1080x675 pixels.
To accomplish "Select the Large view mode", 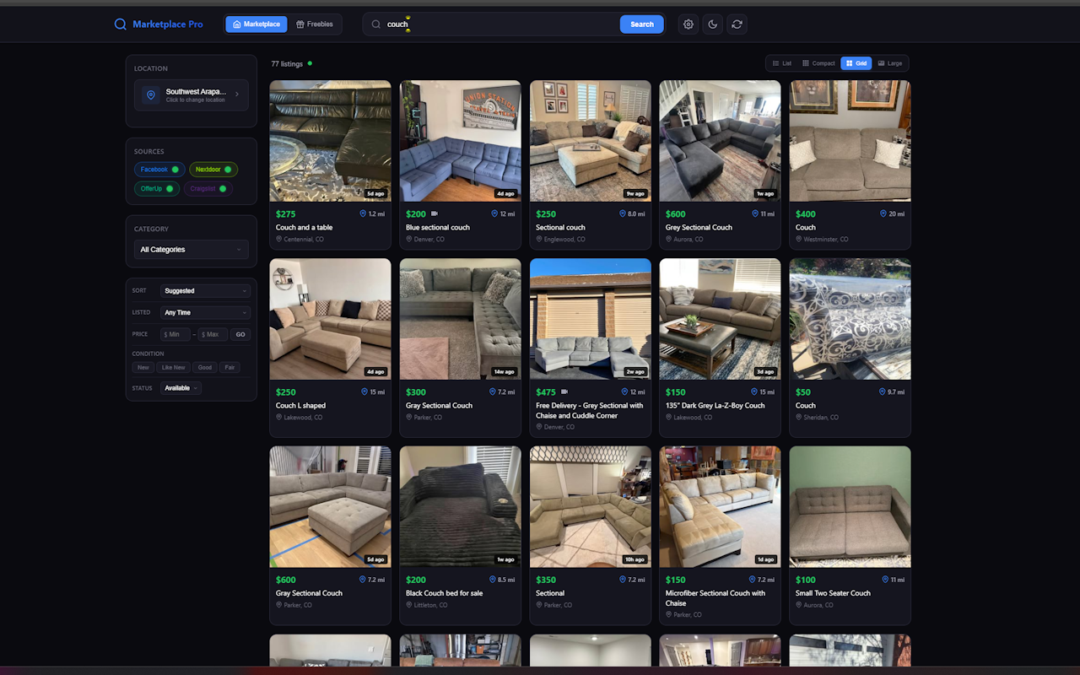I will point(890,63).
